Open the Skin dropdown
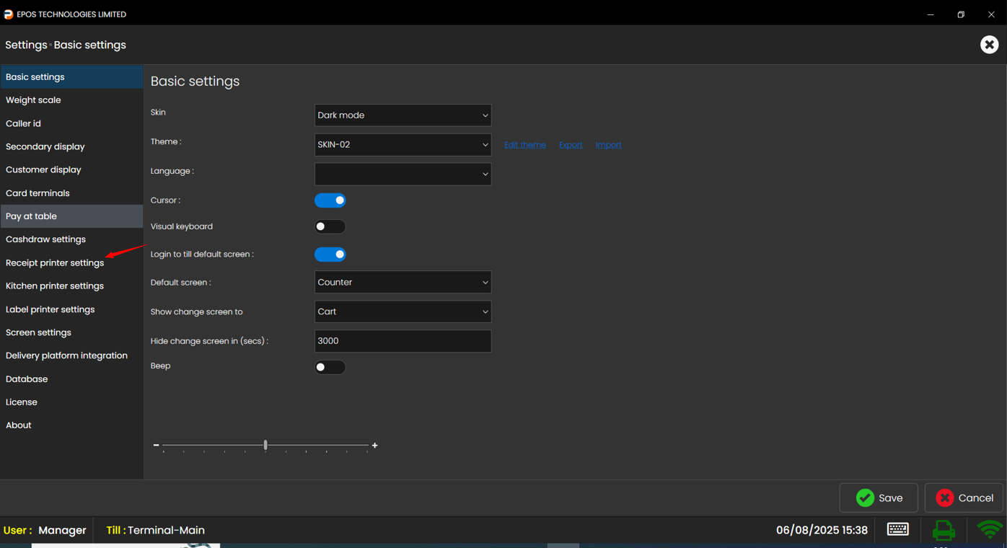The image size is (1007, 548). 403,115
